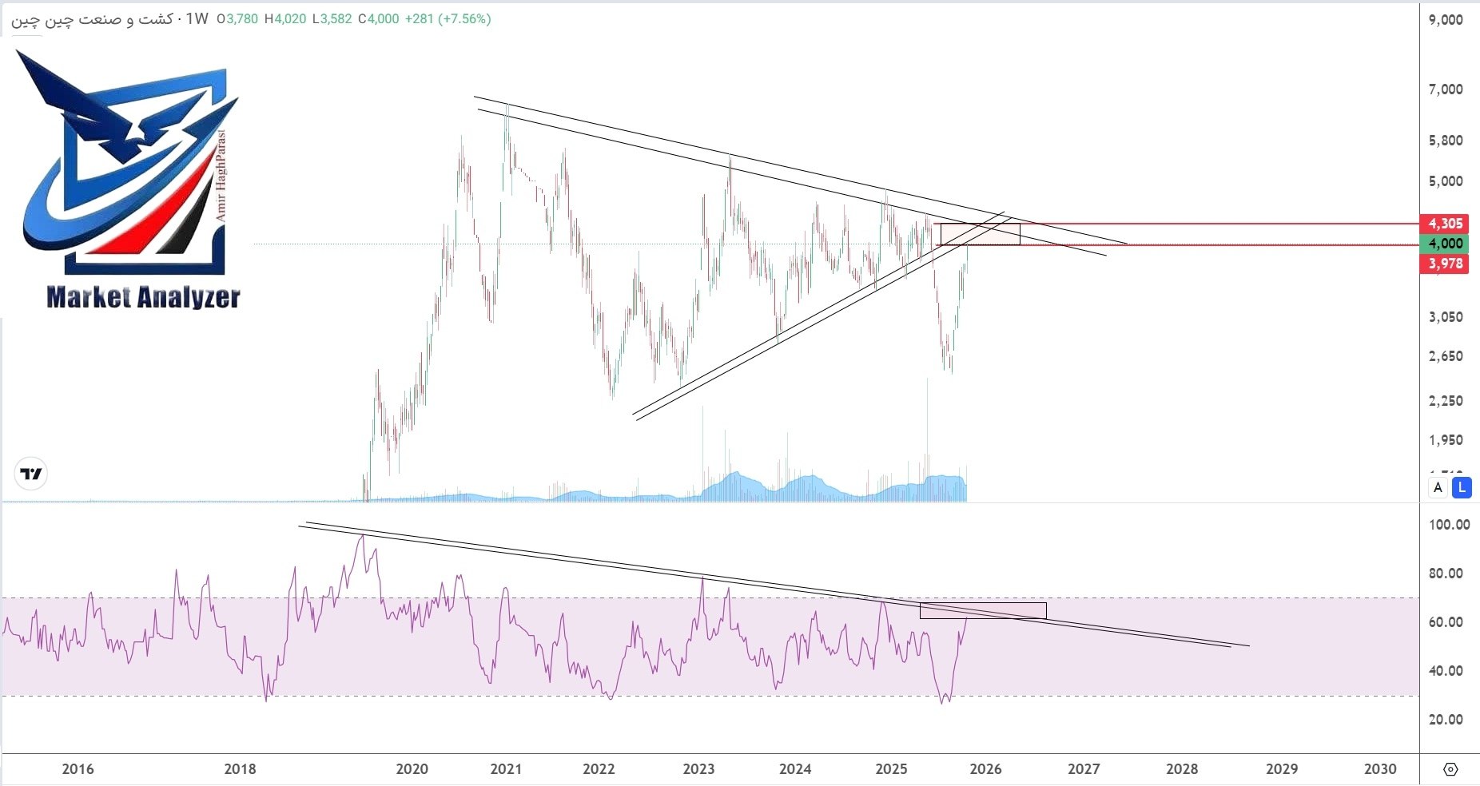Screen dimensions: 1480x786
Task: Toggle auto-scale with the A button
Action: click(x=1439, y=487)
